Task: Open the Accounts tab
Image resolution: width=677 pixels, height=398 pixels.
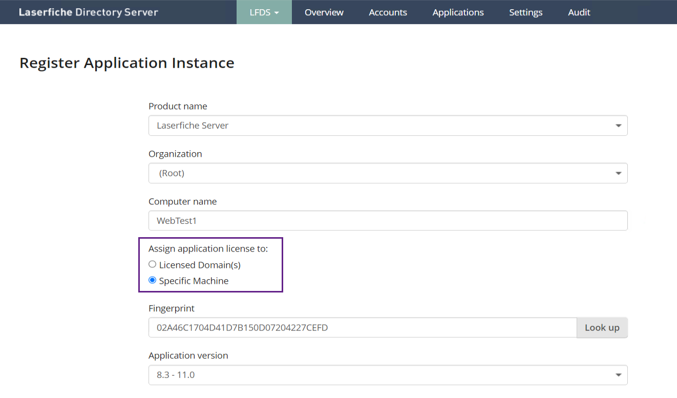Action: (388, 12)
